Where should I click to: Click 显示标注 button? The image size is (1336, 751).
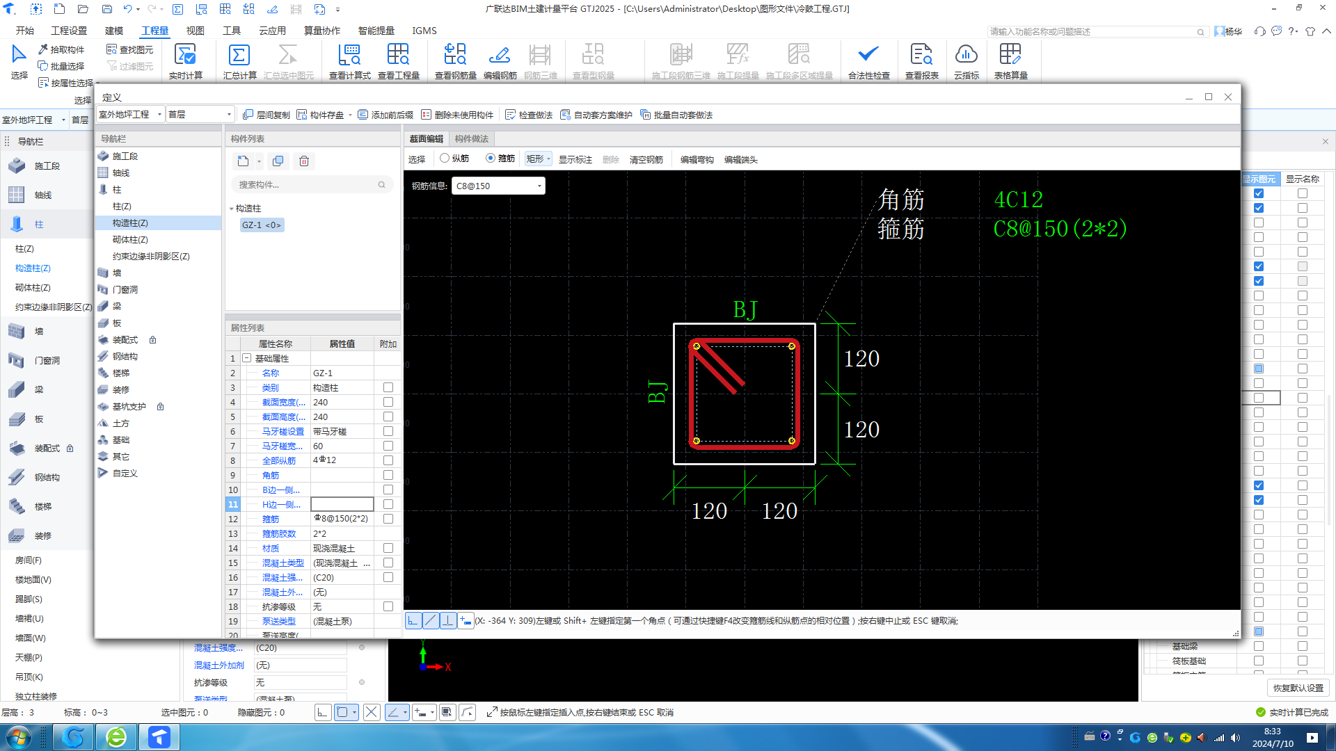coord(575,159)
